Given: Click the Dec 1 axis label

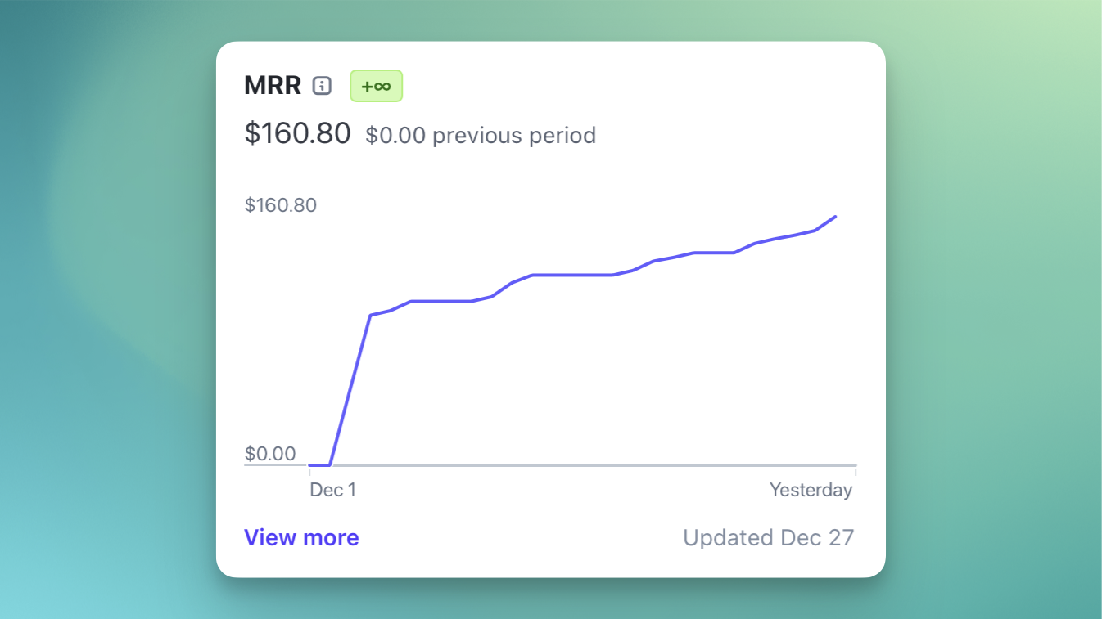Looking at the screenshot, I should 332,489.
